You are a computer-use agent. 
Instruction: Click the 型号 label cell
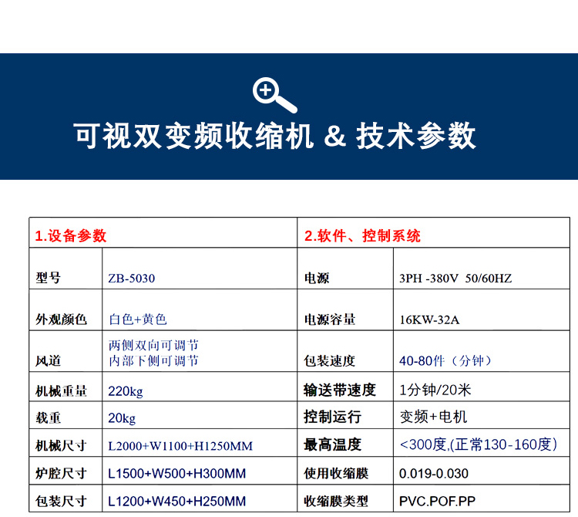[48, 278]
